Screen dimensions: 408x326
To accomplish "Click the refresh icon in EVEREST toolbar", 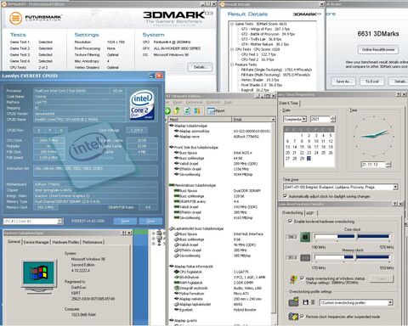I will click(x=187, y=110).
